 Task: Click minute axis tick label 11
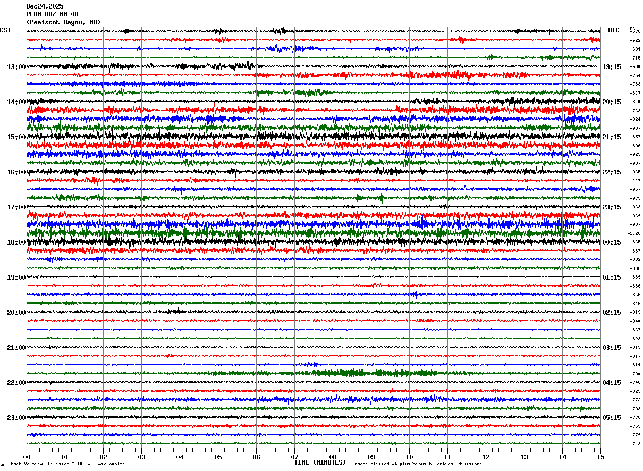coord(447,457)
